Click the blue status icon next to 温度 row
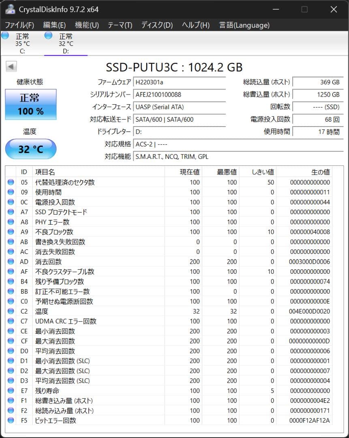Screen dimensions: 349x438 coord(10,311)
